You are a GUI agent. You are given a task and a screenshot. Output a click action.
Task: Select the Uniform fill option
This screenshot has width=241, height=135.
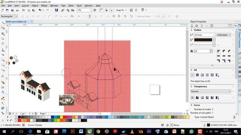[x=197, y=75]
